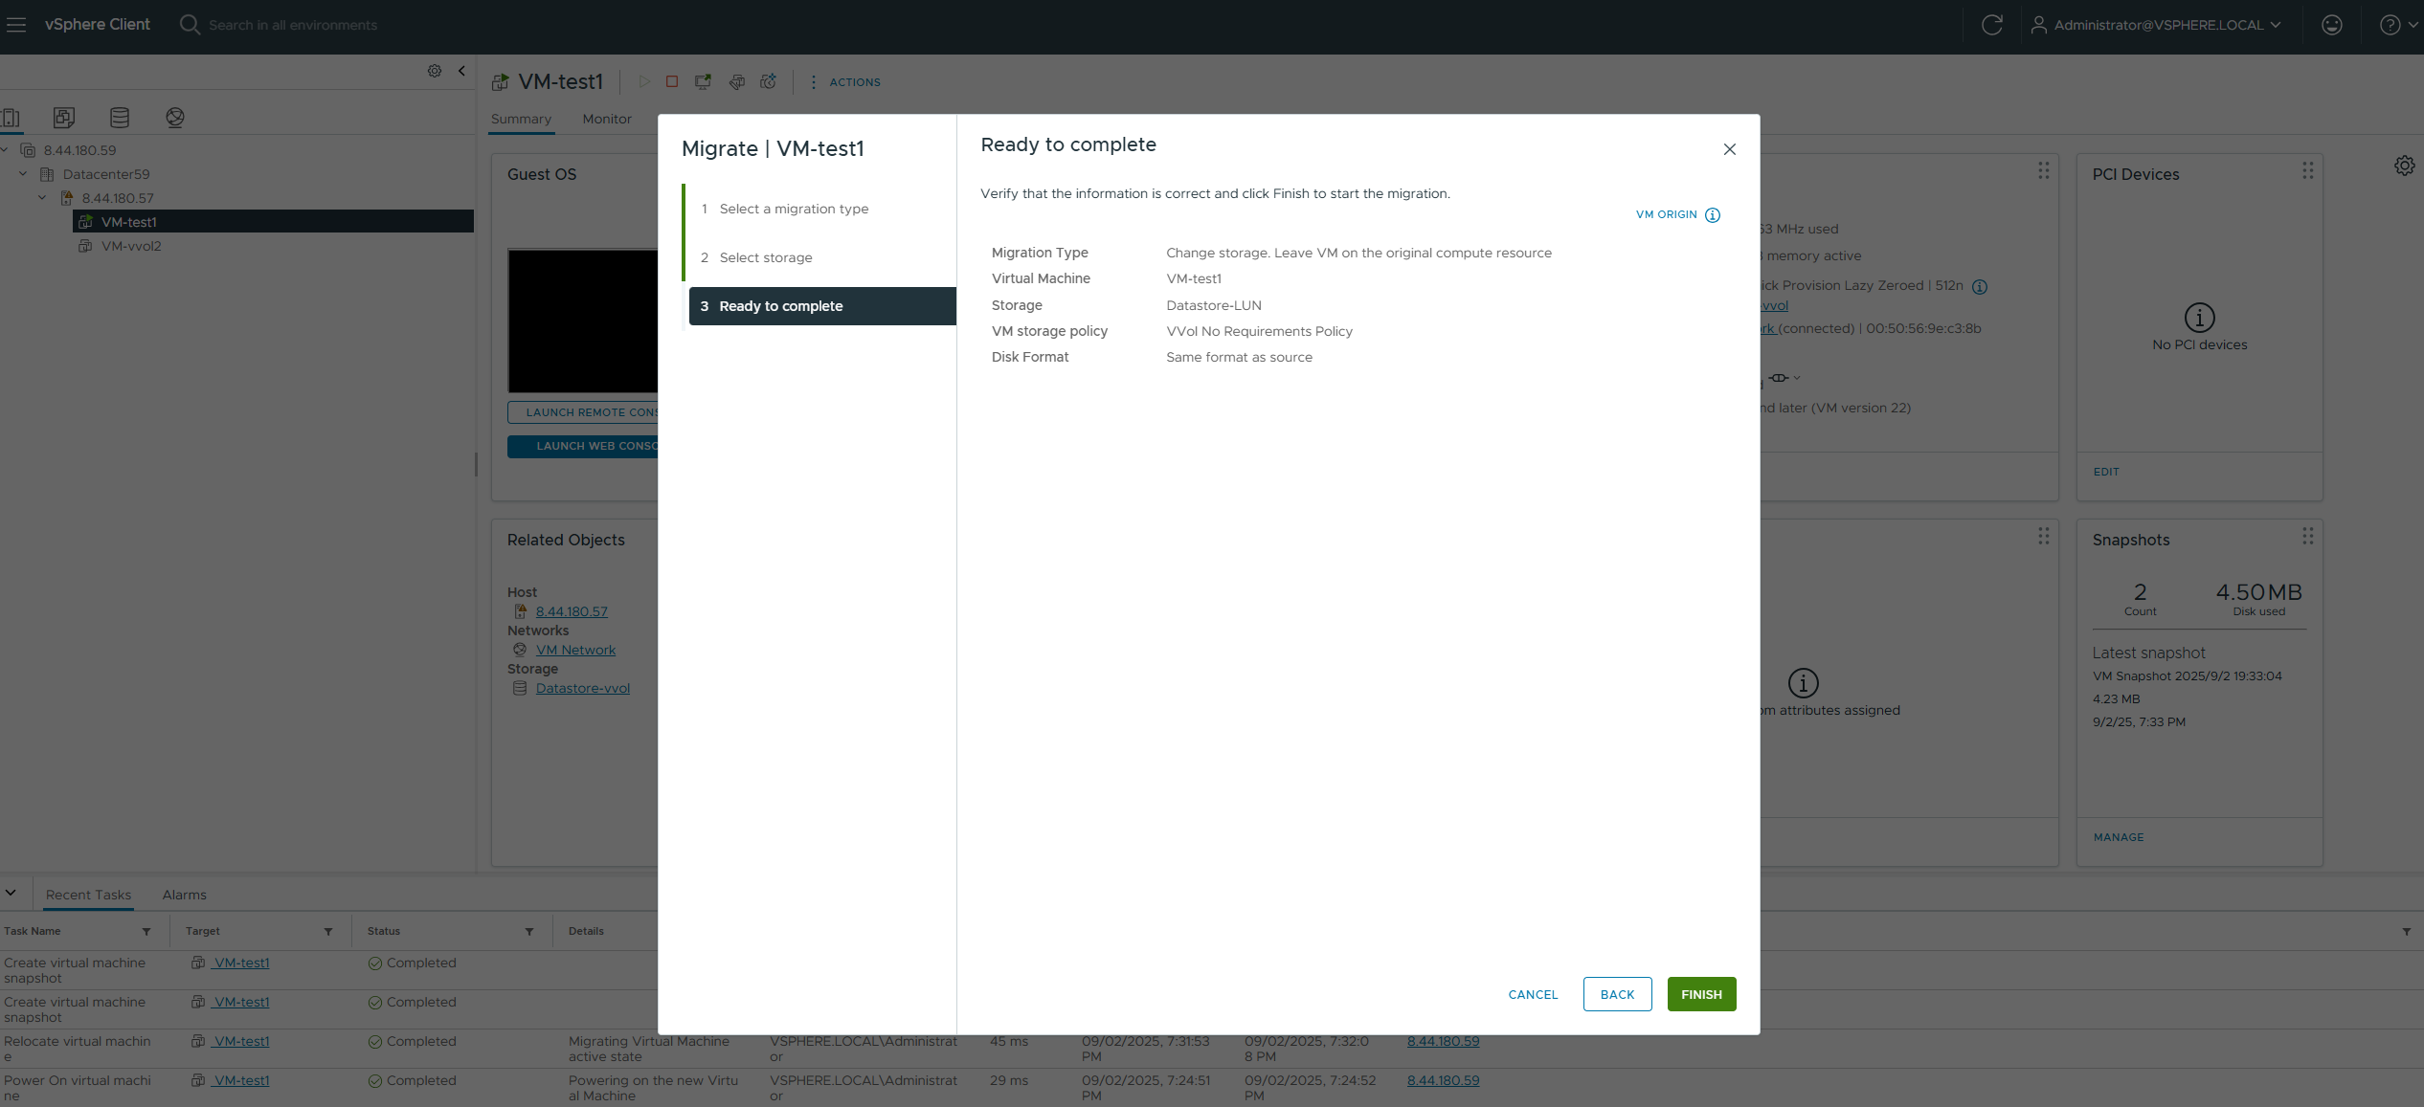This screenshot has height=1107, width=2424.
Task: Switch to Hosts and Clusters inventory view
Action: click(11, 118)
